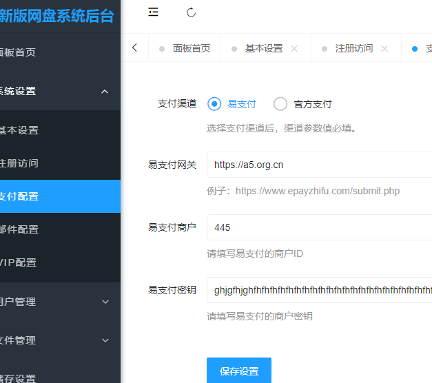Click the example URL hint epayzhifu.com/submit.php
This screenshot has height=383, width=432.
tap(318, 191)
